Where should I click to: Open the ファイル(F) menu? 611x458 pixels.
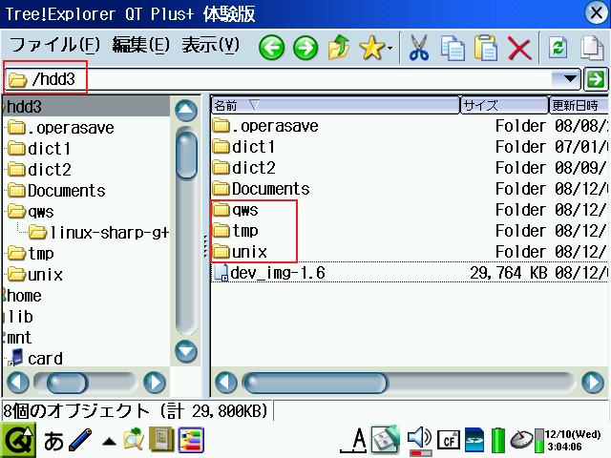pos(54,45)
